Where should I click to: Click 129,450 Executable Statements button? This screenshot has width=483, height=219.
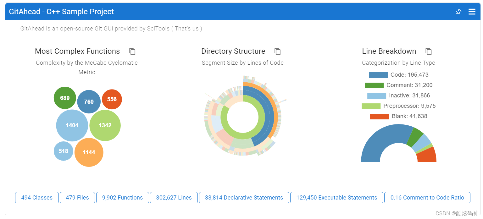(x=337, y=198)
